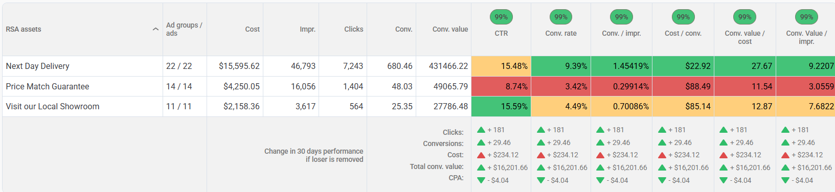Click the 680.46 conversions cell
Viewport: 835px width, 192px height.
click(391, 66)
